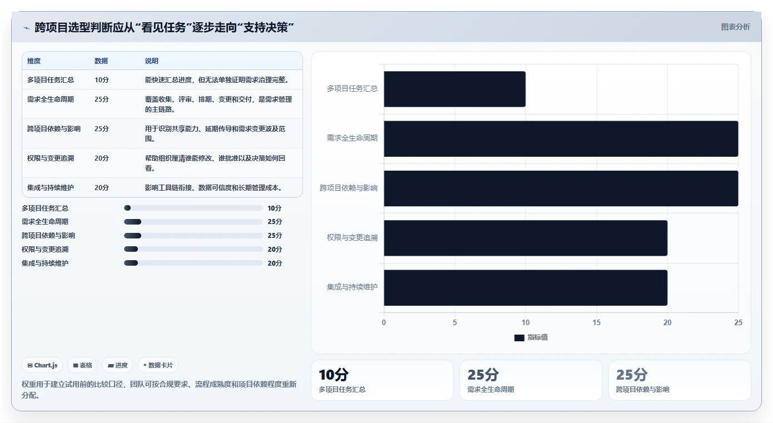Open the 25分 需求全生命周期 data card

[x=531, y=380]
